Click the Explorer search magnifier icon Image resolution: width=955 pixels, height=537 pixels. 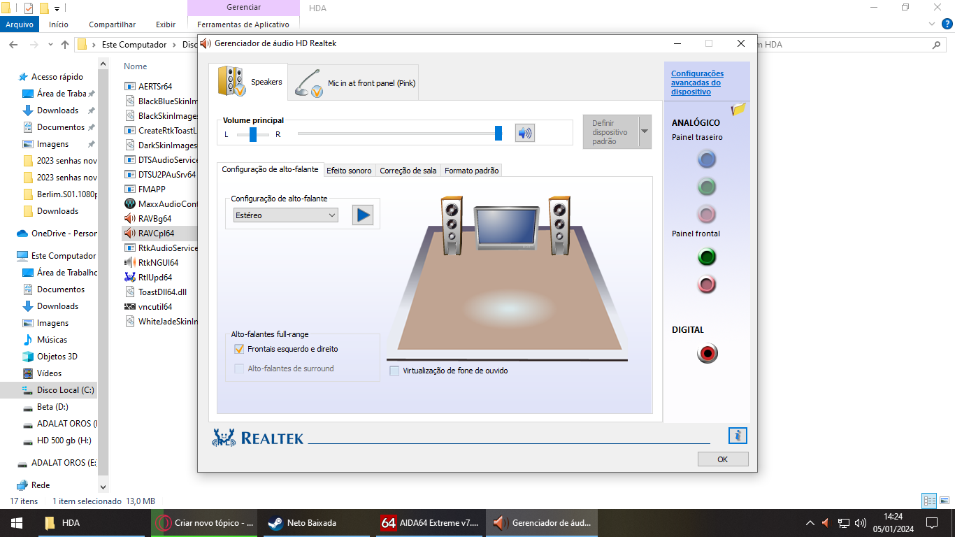point(937,45)
